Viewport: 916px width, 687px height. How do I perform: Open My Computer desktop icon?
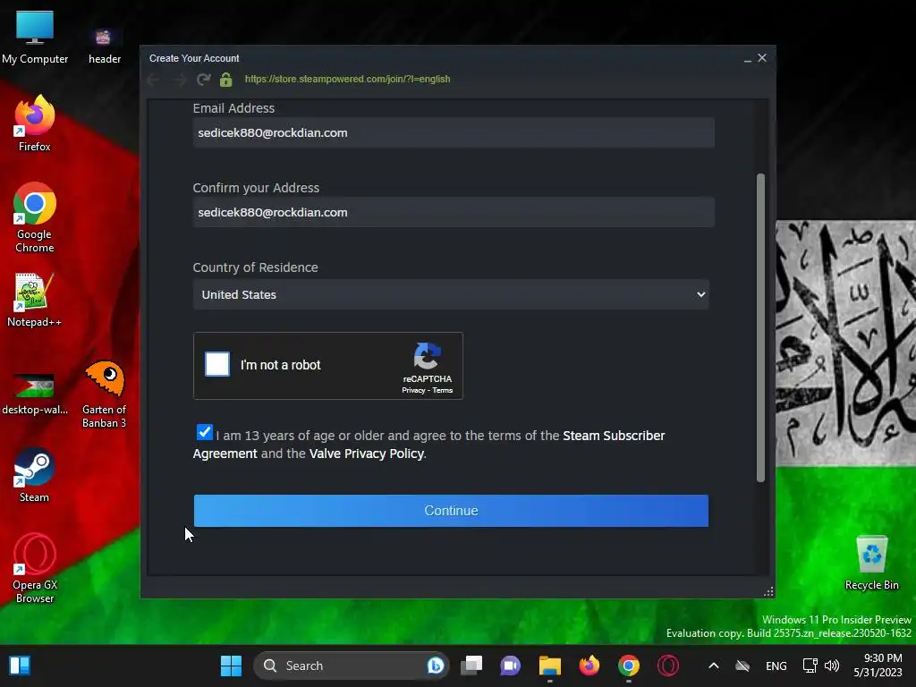[35, 37]
